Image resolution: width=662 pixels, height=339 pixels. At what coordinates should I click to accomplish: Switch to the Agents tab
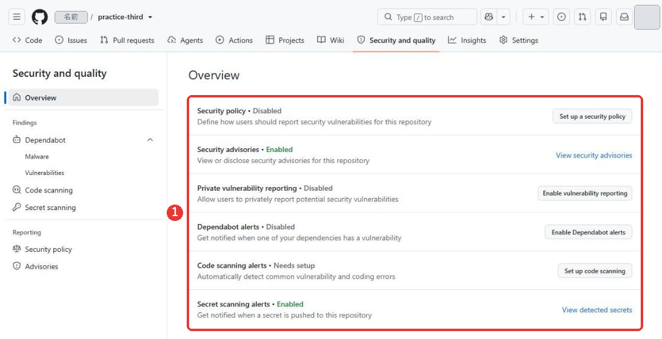click(x=185, y=40)
